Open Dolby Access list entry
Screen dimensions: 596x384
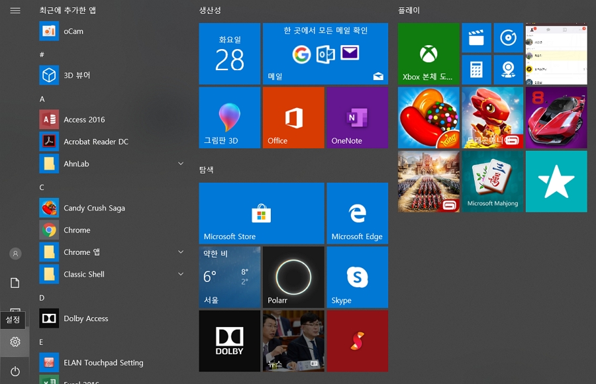pos(111,318)
